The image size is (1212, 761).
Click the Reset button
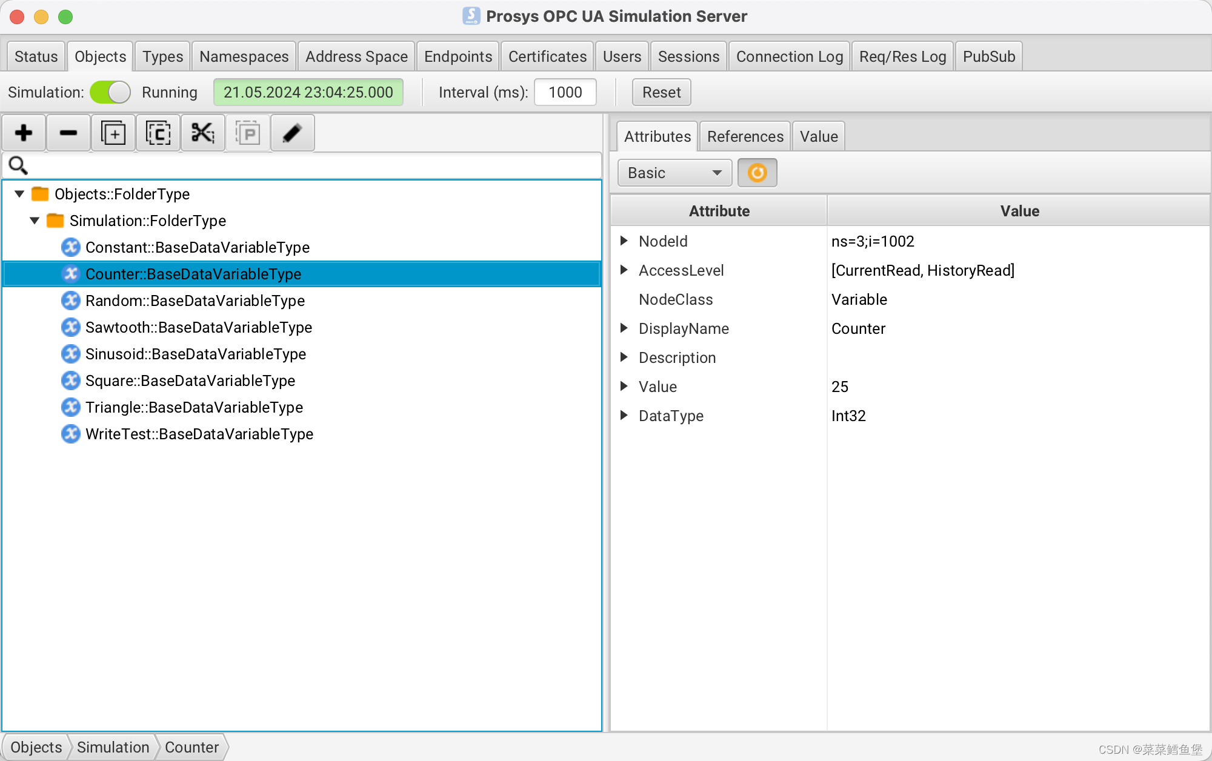coord(661,92)
